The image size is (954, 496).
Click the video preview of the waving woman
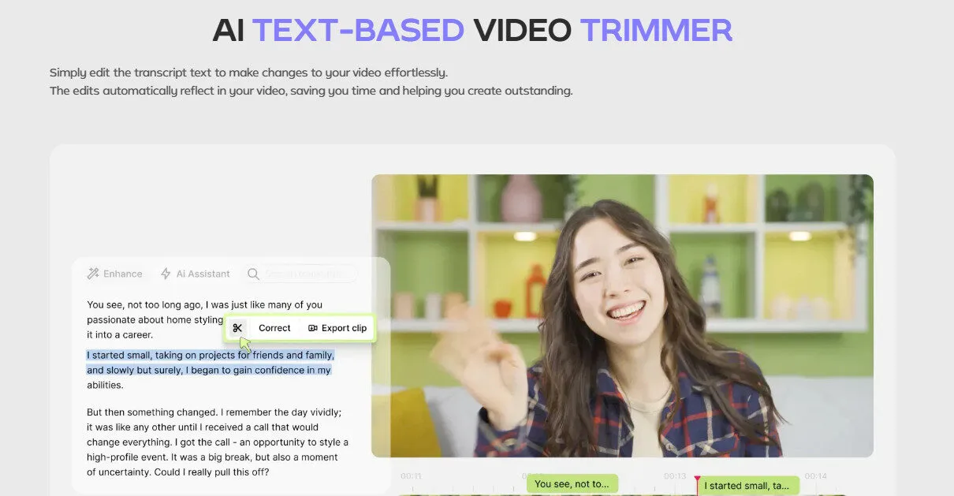tap(623, 315)
